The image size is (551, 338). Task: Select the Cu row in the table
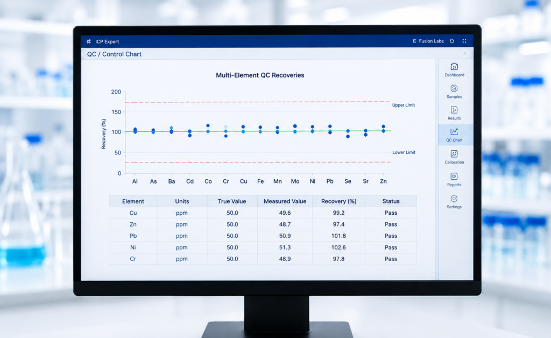coord(263,213)
